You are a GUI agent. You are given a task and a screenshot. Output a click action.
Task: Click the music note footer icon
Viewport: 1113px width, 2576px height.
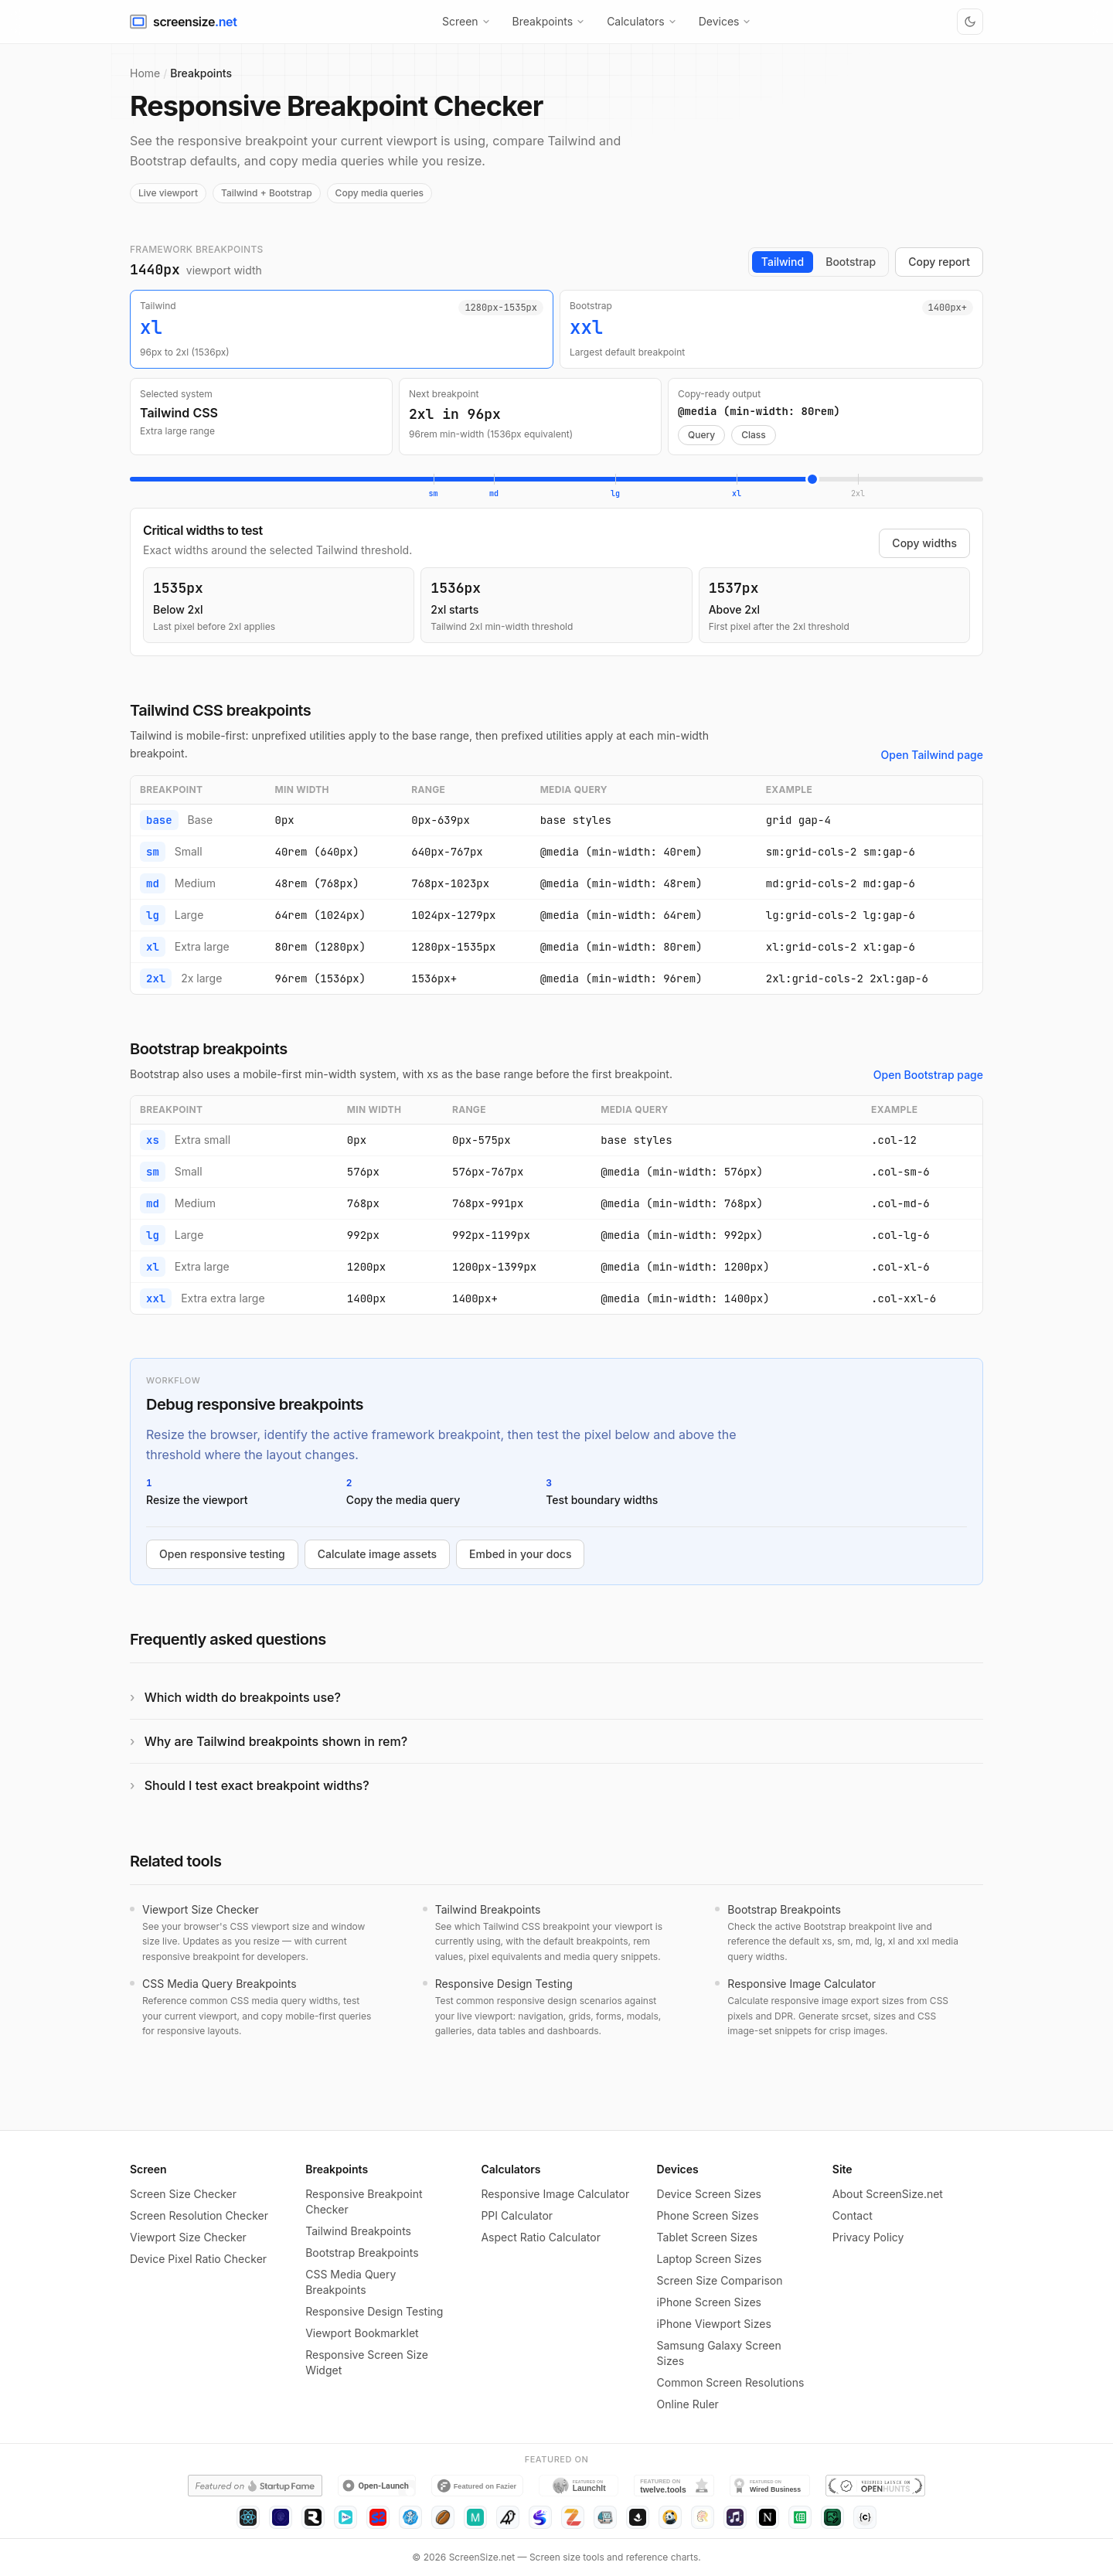(735, 2517)
